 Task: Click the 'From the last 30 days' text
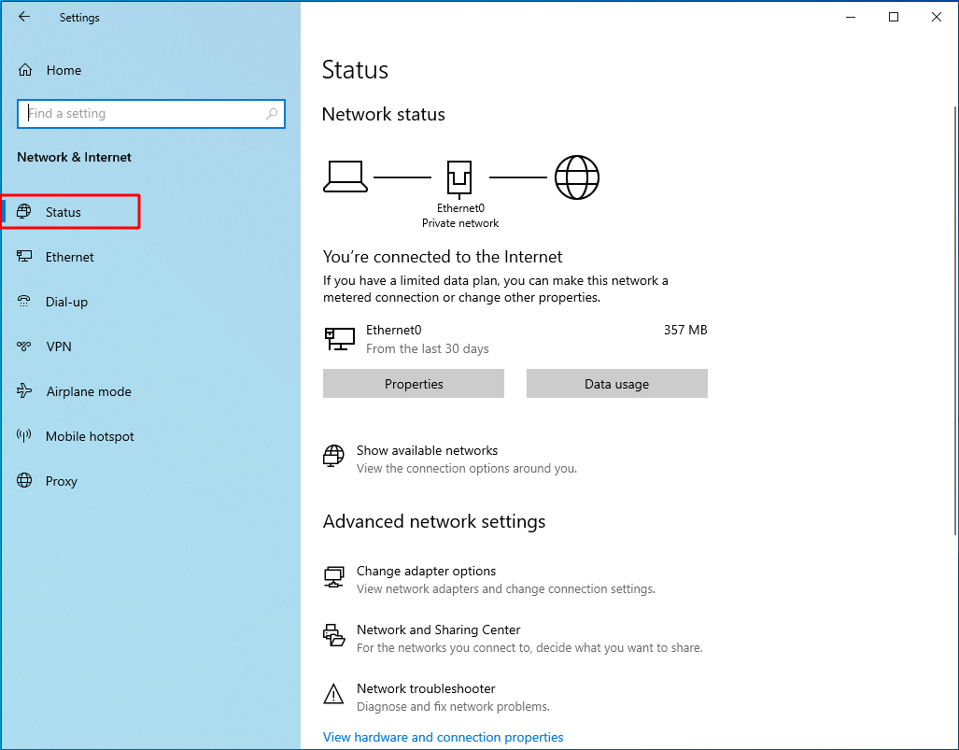[x=428, y=348]
